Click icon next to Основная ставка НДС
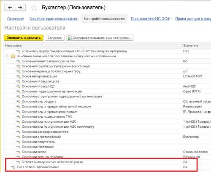211x172 pixels. 18,86
